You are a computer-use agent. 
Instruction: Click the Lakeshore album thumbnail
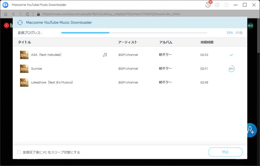click(24, 82)
